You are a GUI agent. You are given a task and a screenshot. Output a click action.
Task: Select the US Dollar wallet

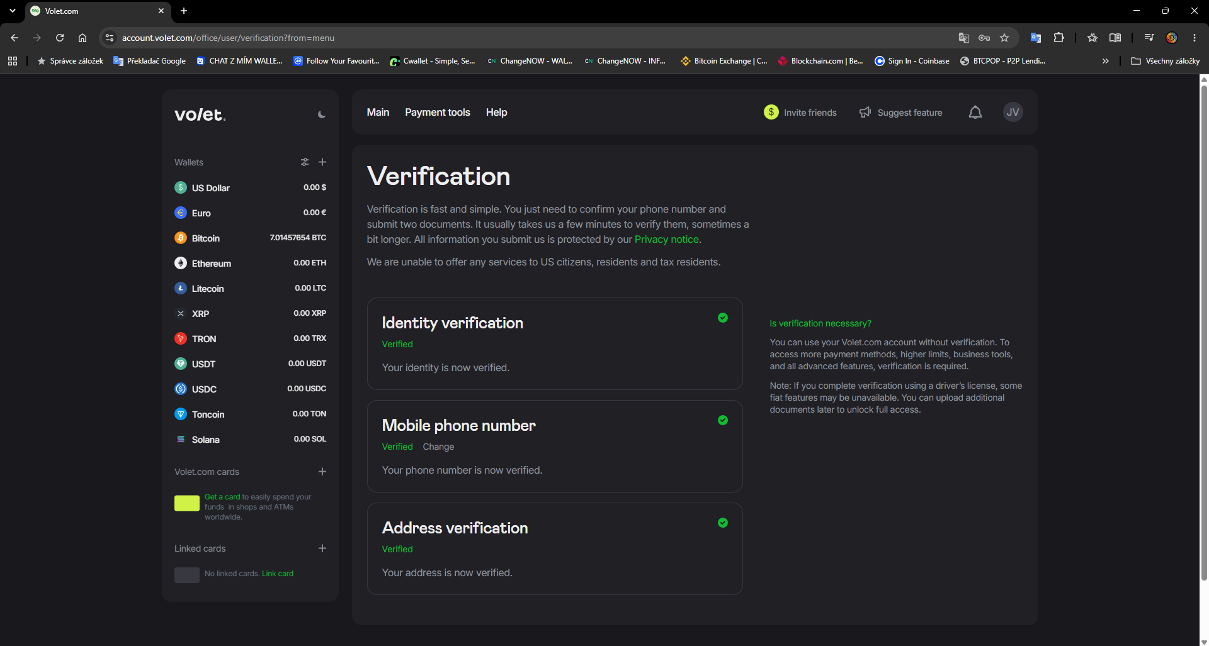251,187
